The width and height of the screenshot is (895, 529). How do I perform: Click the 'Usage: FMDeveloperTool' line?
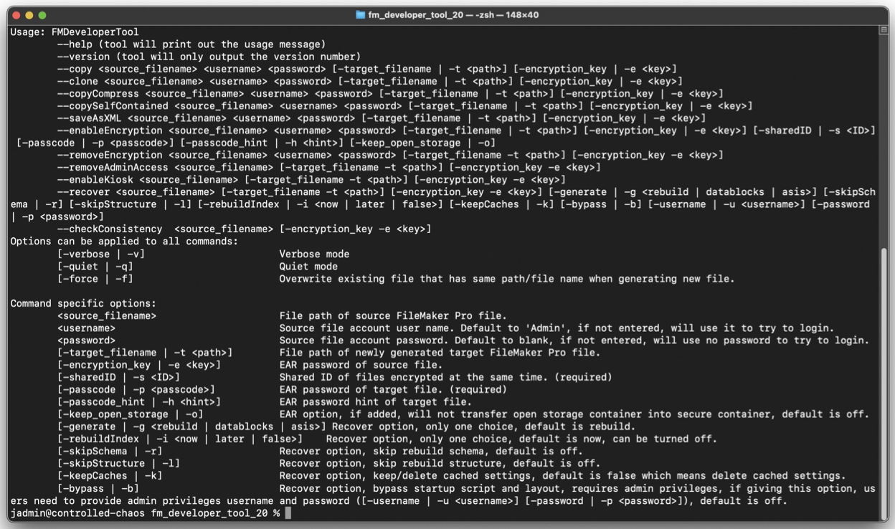[75, 32]
